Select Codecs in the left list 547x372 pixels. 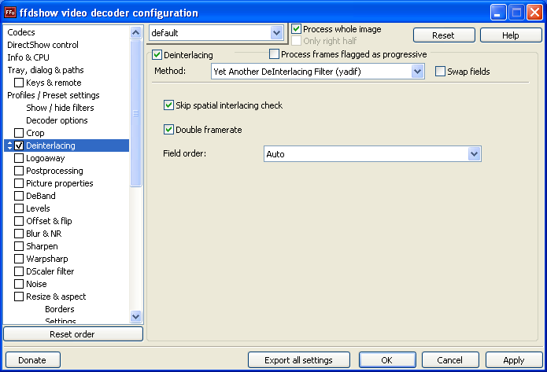pyautogui.click(x=21, y=32)
